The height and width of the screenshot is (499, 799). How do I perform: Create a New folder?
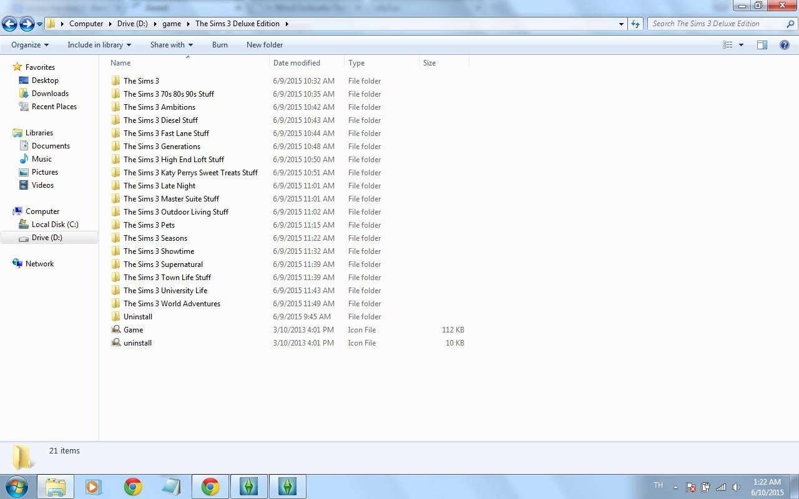pos(265,45)
